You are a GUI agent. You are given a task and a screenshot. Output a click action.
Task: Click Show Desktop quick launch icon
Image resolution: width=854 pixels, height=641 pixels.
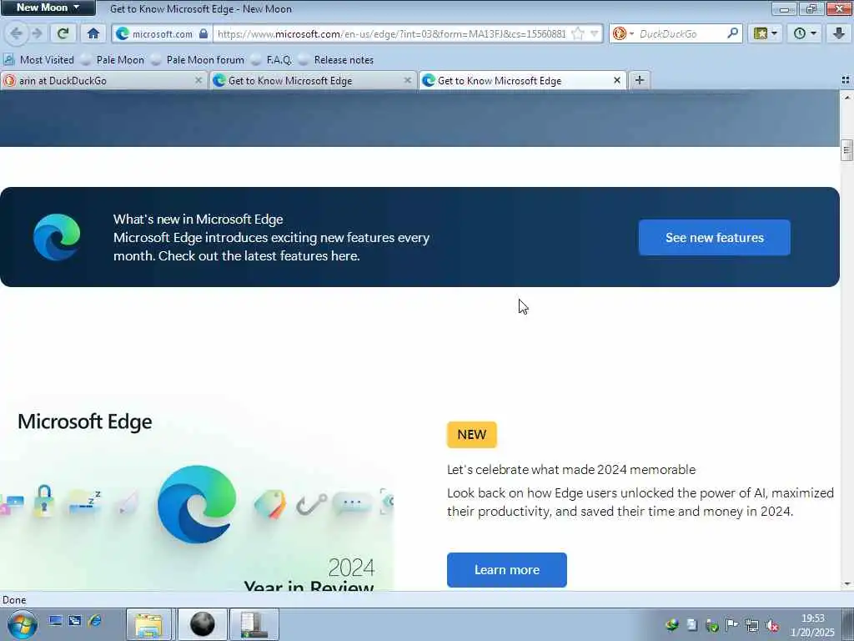coord(56,620)
